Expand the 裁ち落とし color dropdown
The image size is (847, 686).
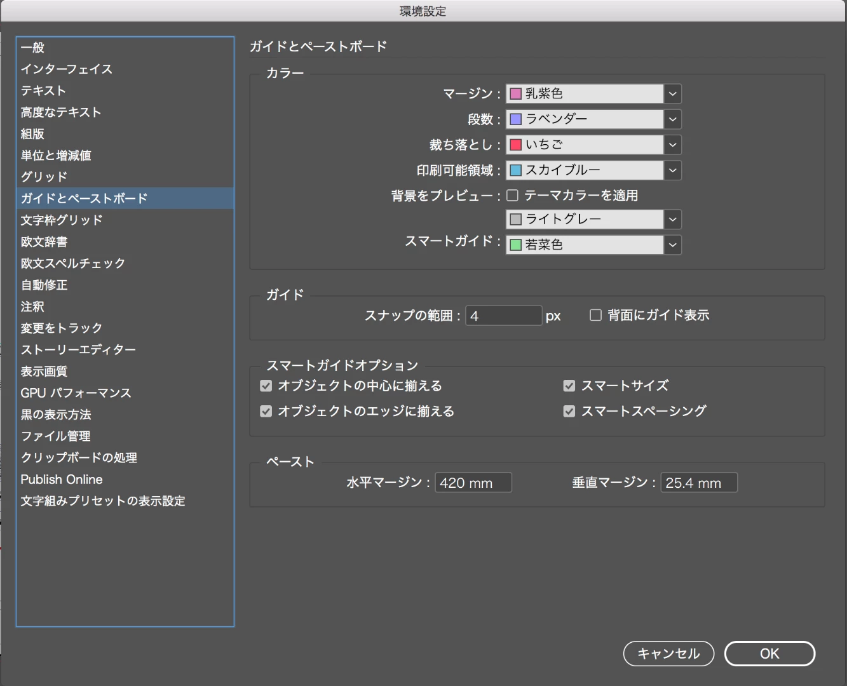click(673, 145)
